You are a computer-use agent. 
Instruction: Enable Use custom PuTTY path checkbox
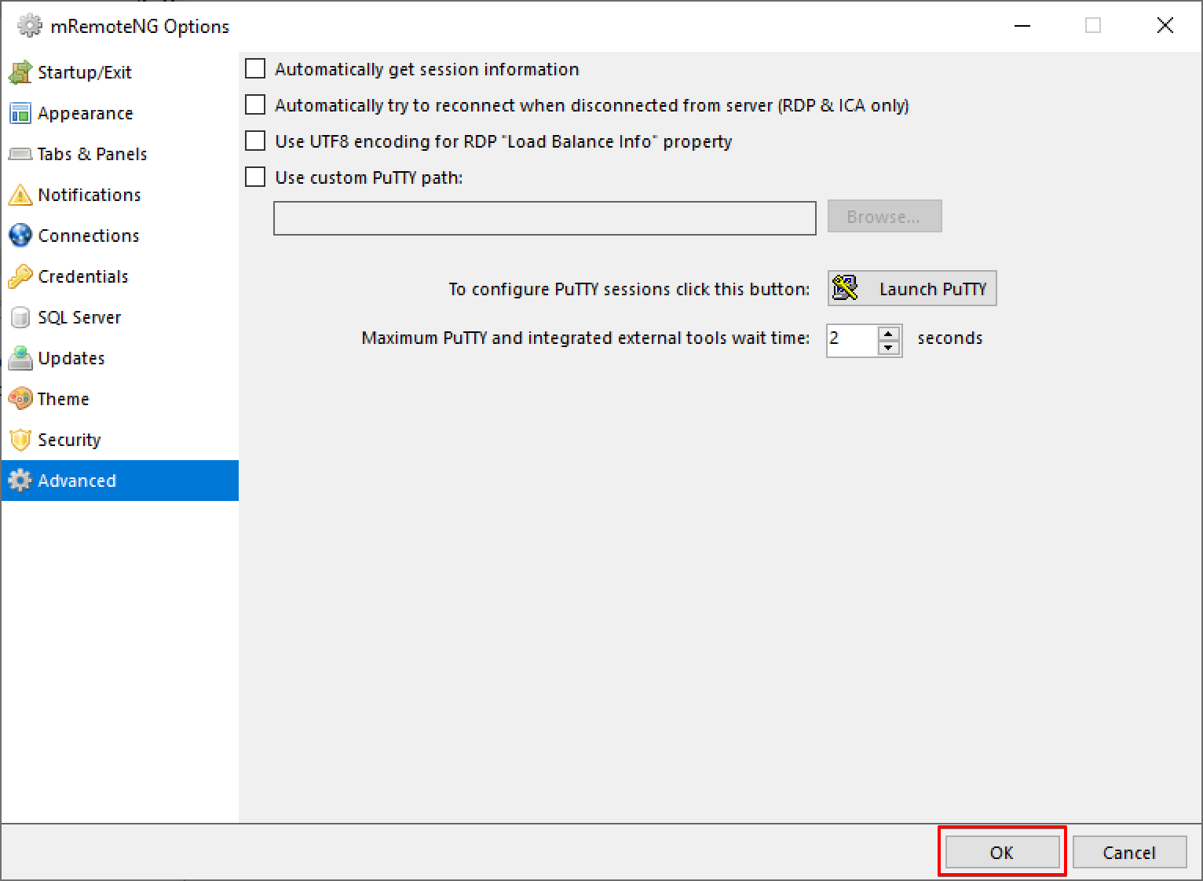[255, 177]
